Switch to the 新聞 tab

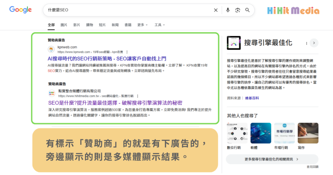pos(115,25)
